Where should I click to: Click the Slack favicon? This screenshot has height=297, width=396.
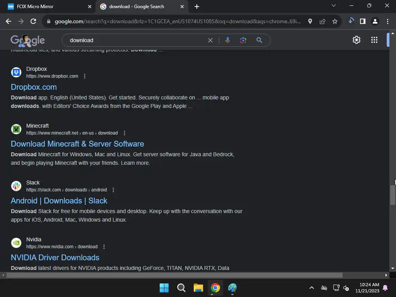point(16,186)
